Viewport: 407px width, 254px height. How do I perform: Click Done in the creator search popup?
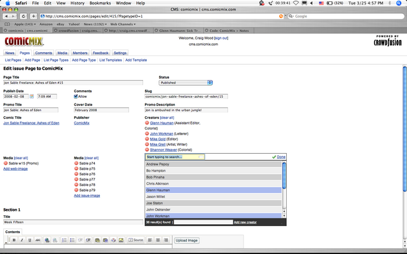[x=281, y=157]
